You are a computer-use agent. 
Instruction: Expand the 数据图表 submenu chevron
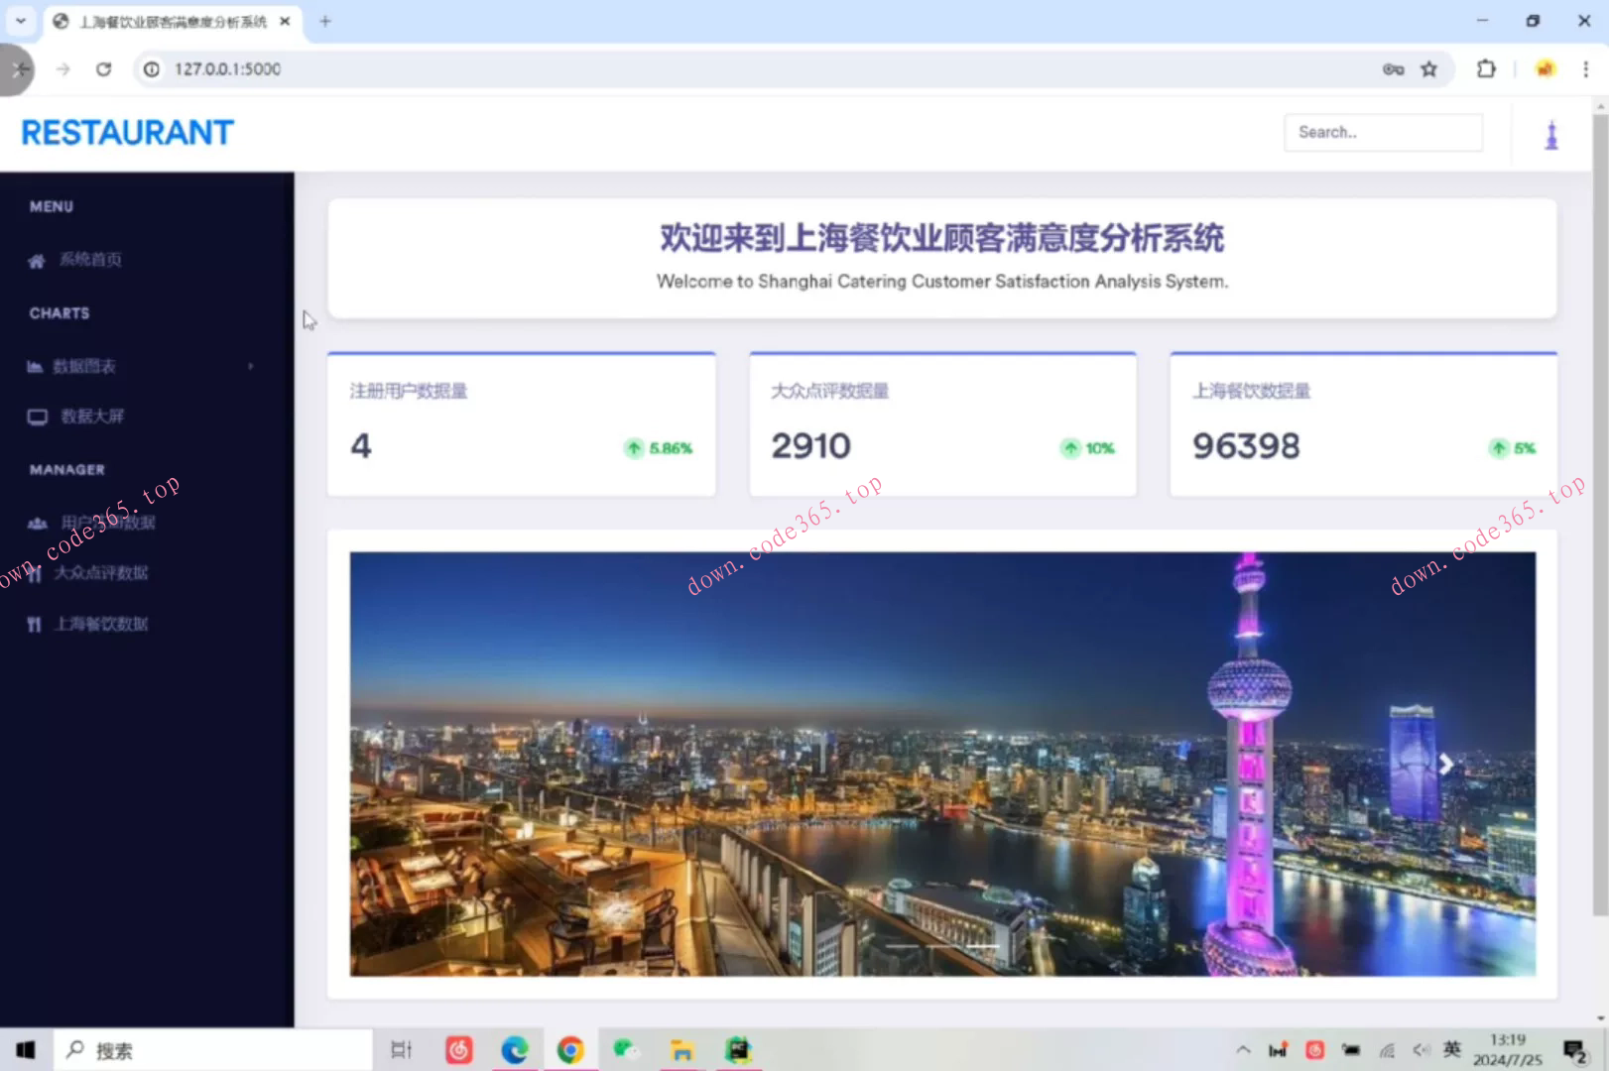click(251, 366)
